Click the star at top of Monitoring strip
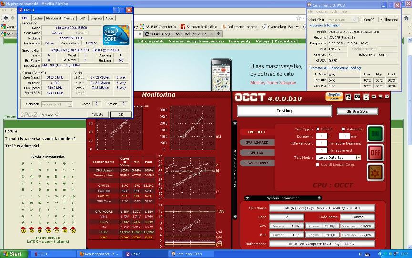Image resolution: width=412 pixels, height=258 pixels. tap(235, 123)
